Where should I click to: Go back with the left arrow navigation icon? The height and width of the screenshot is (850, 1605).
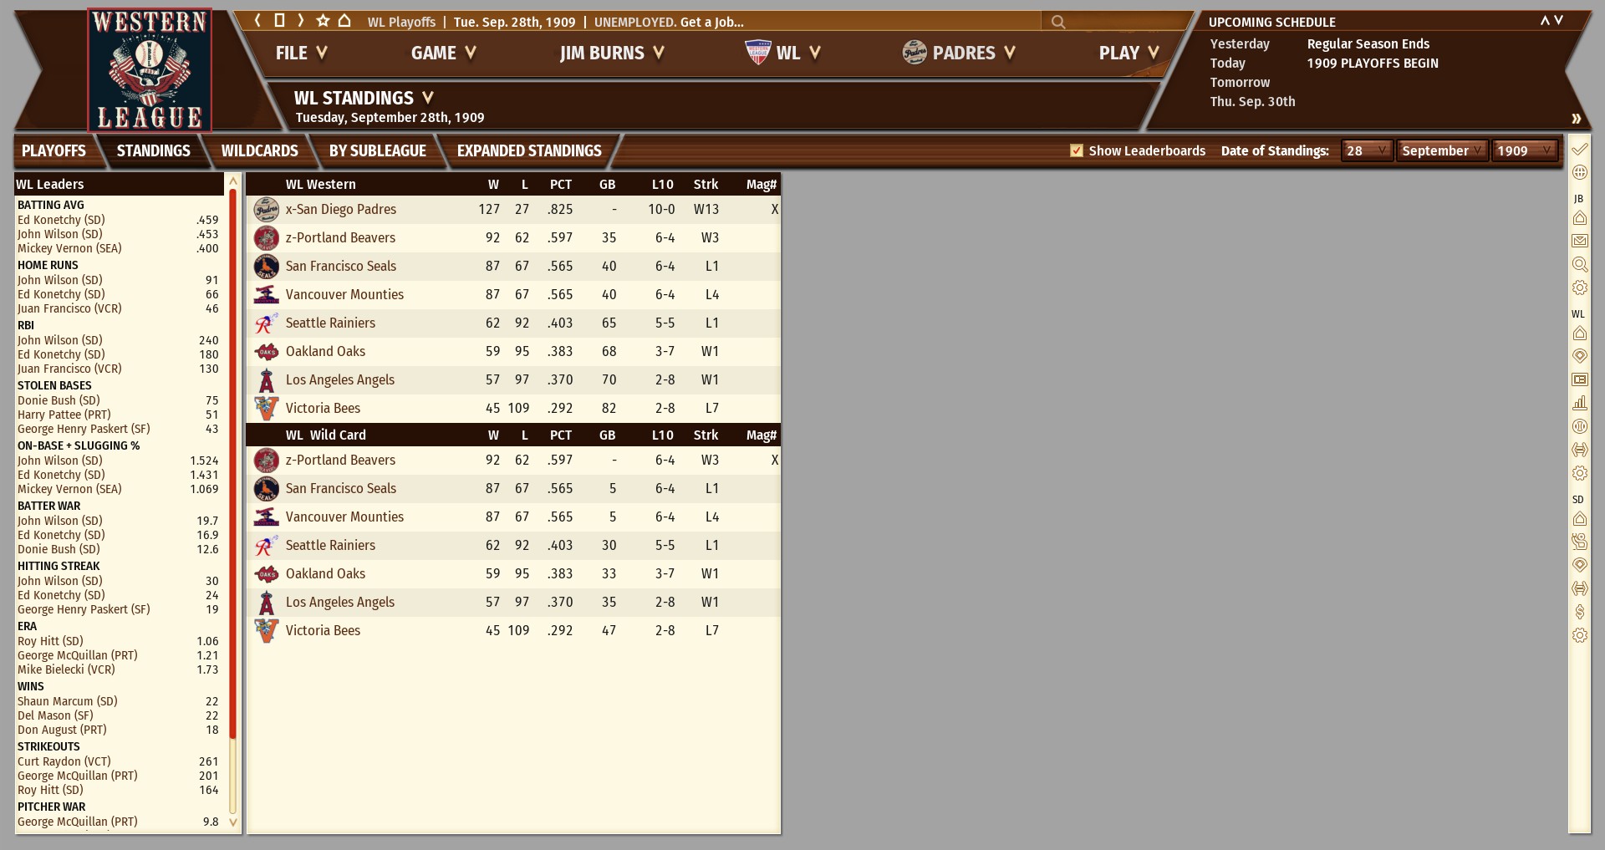tap(258, 21)
